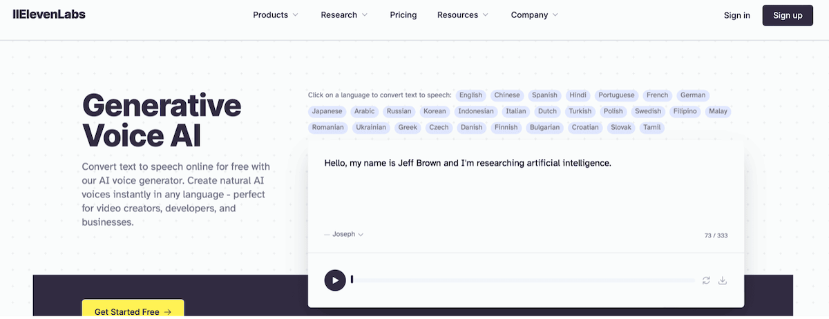This screenshot has width=829, height=319.
Task: Select the Indonesian language chip
Action: pyautogui.click(x=476, y=111)
